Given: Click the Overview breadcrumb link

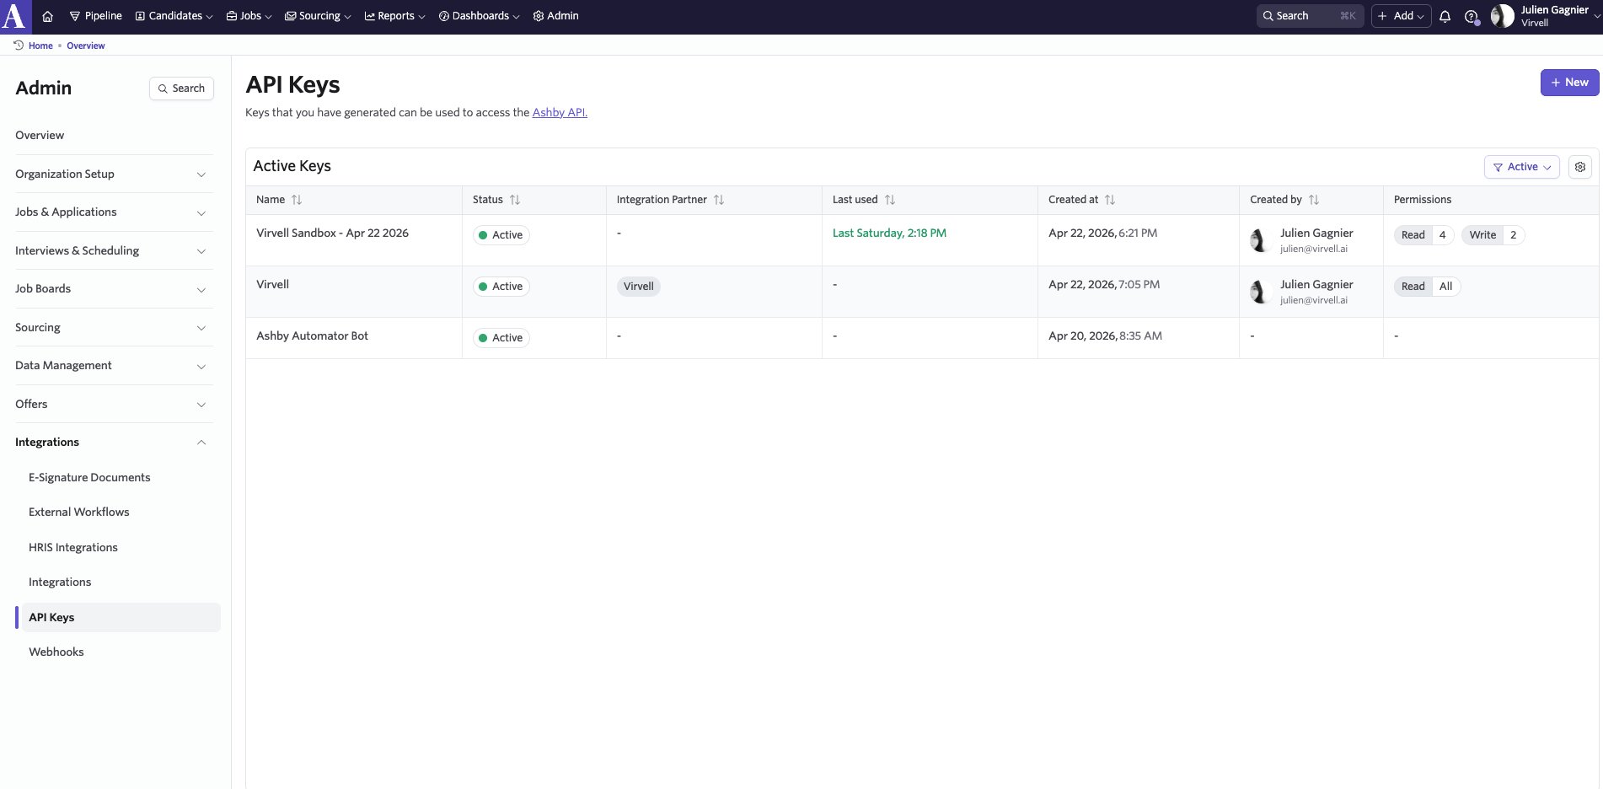Looking at the screenshot, I should click(86, 46).
